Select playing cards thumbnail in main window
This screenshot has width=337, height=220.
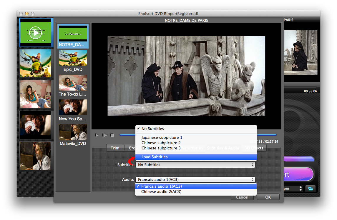point(35,125)
